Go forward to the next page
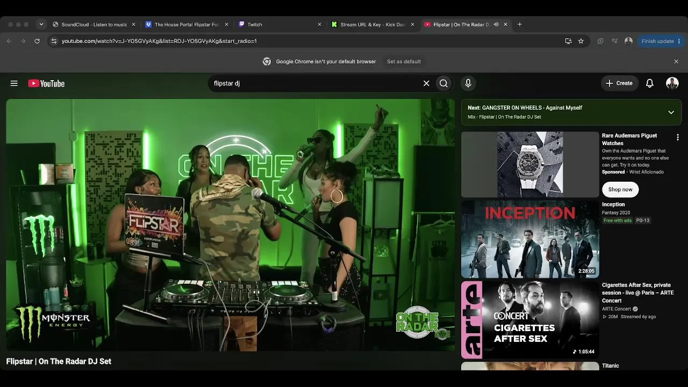Screen dimensions: 688x387 point(23,41)
